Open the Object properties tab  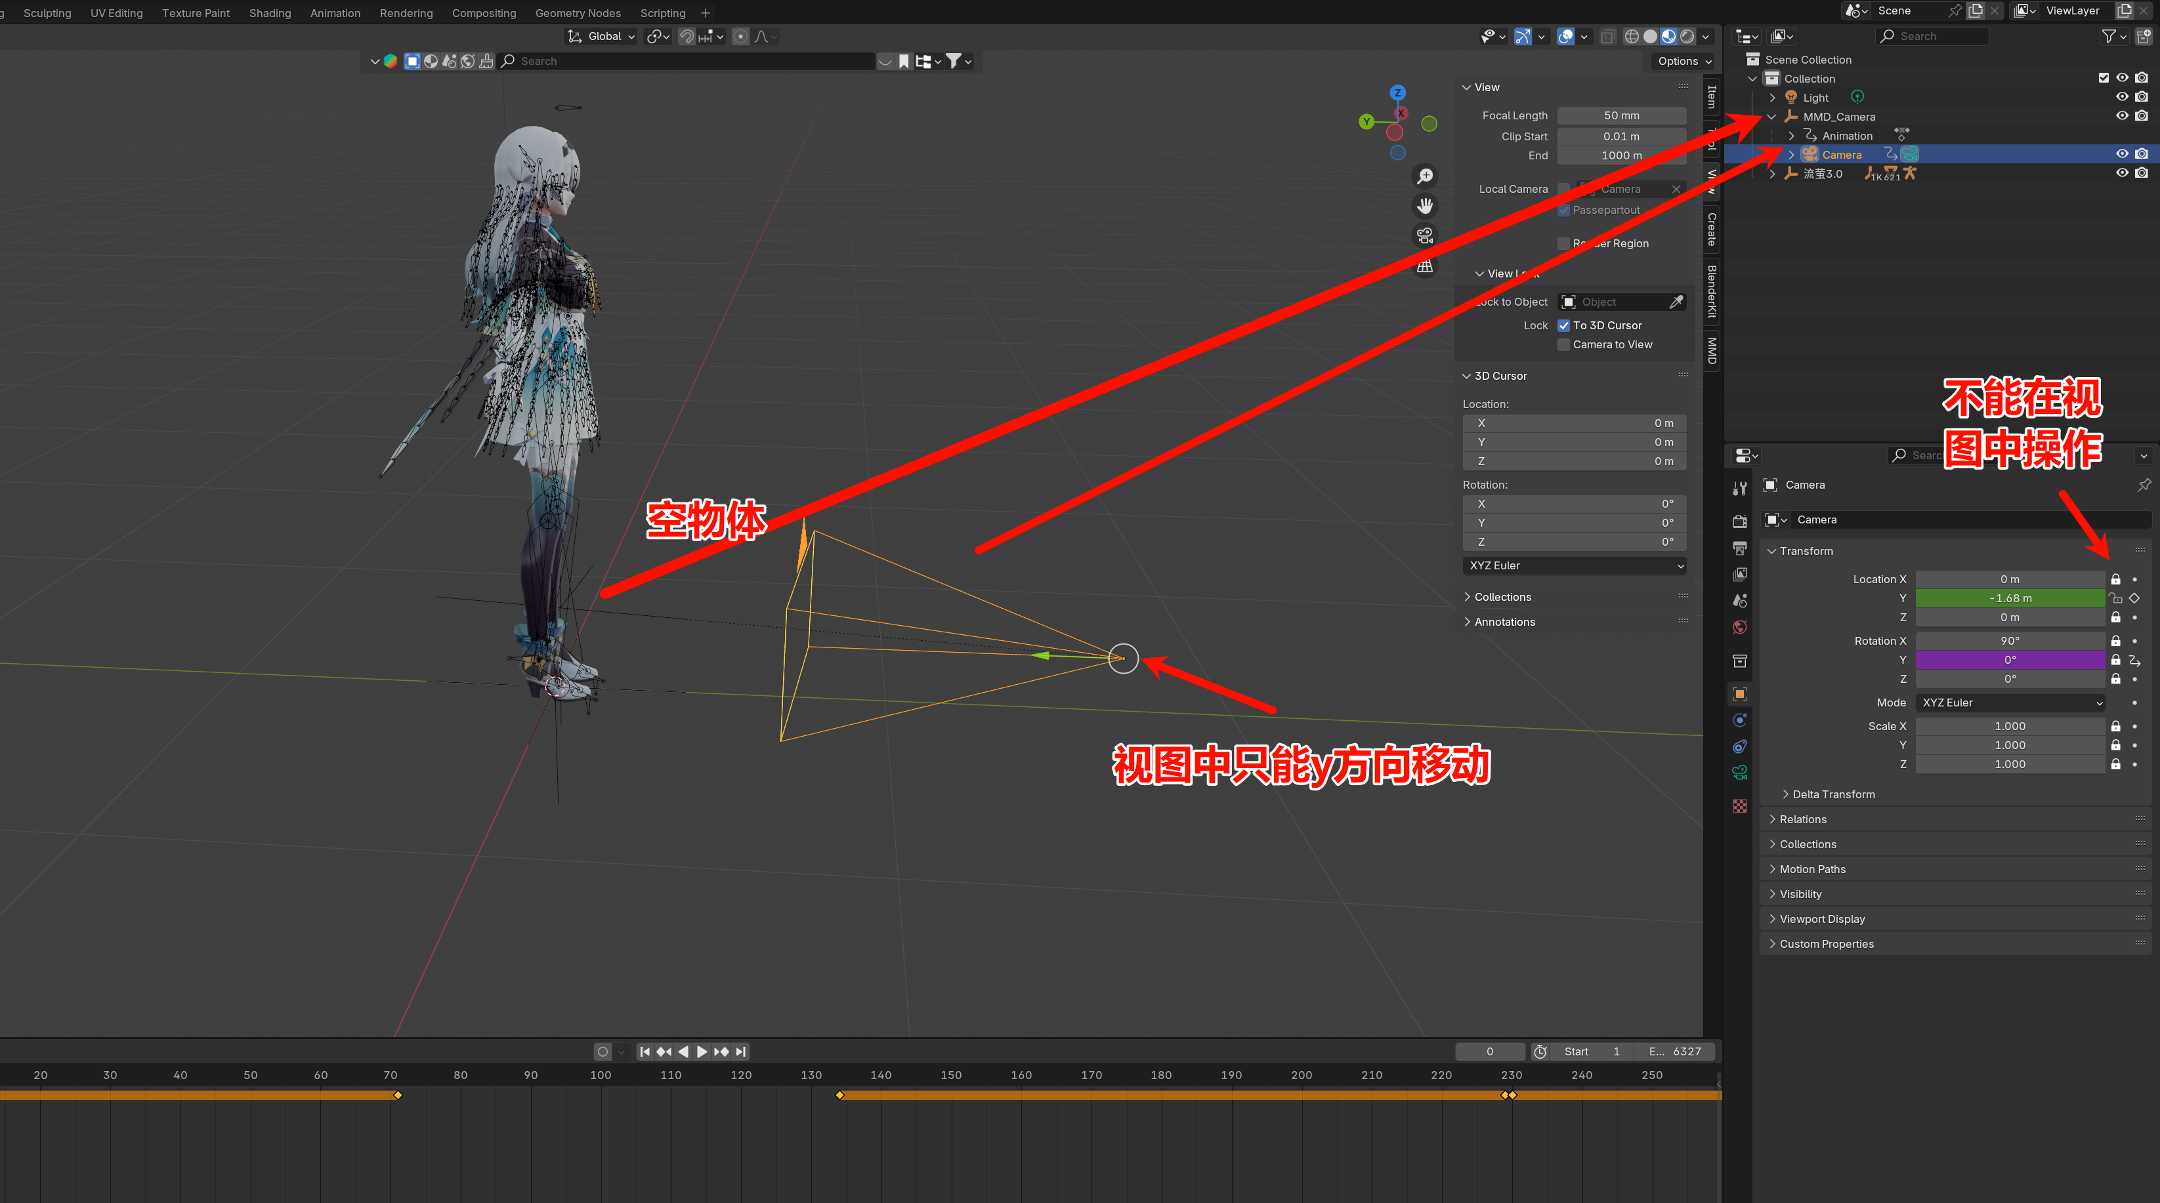click(x=1740, y=693)
